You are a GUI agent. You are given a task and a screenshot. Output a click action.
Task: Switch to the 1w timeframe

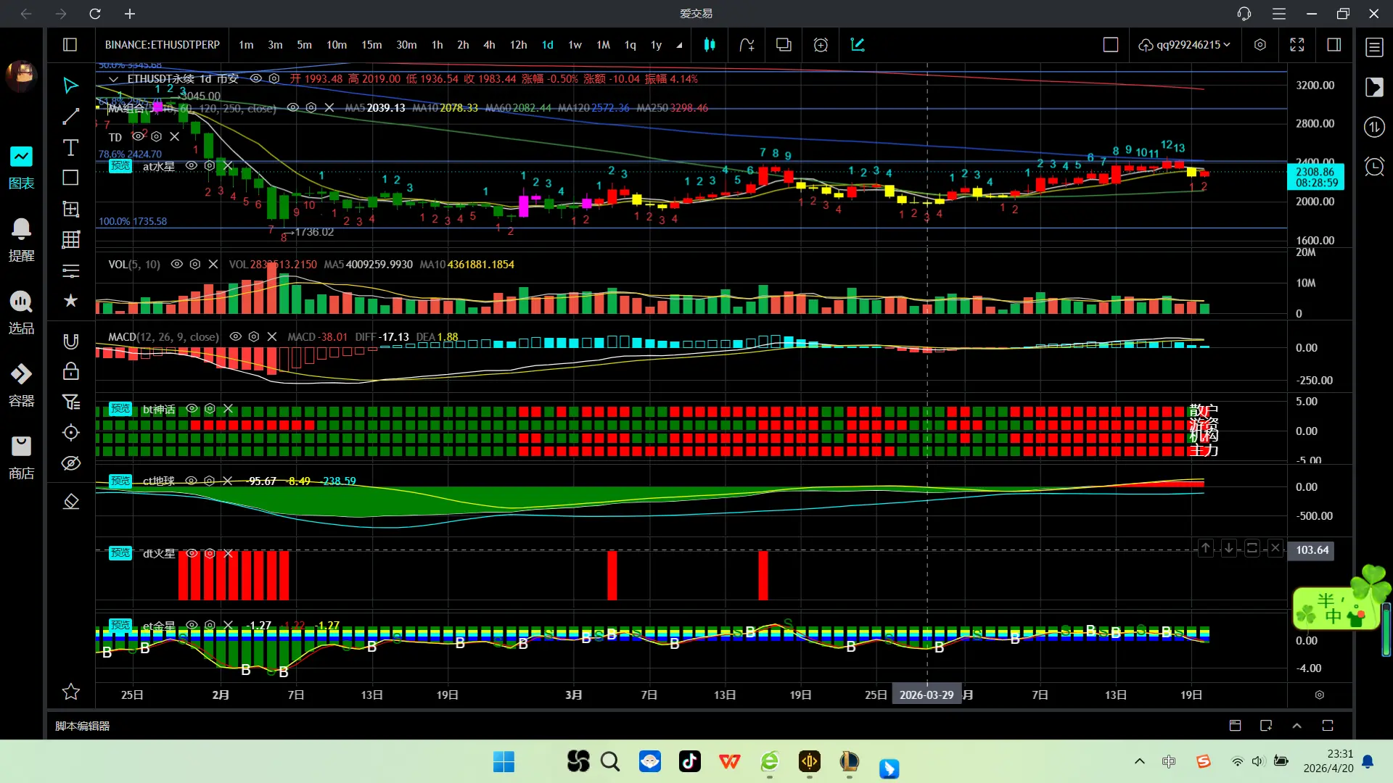(x=575, y=45)
